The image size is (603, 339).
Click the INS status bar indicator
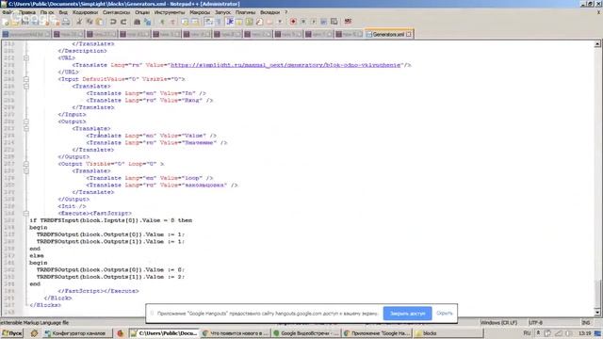pyautogui.click(x=586, y=322)
